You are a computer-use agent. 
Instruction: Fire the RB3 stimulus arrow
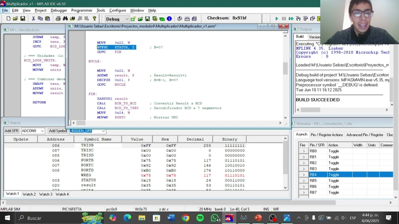point(304,169)
